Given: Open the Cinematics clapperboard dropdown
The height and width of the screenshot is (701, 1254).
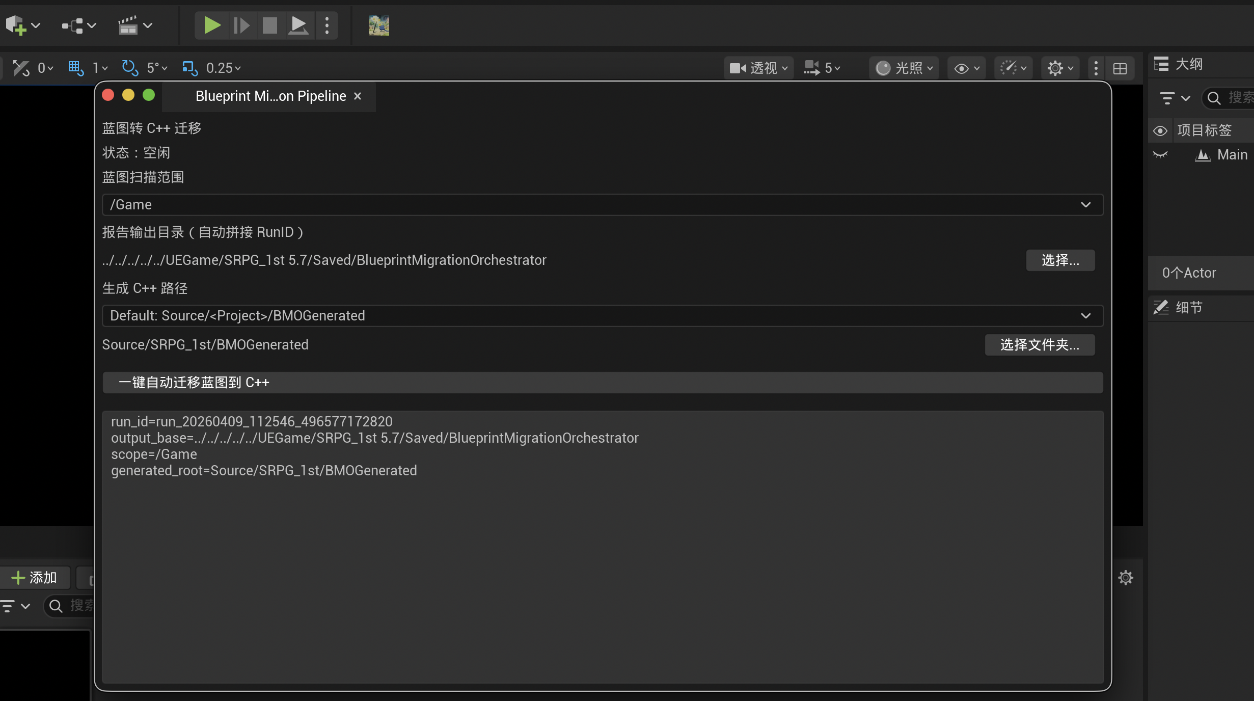Looking at the screenshot, I should tap(135, 25).
